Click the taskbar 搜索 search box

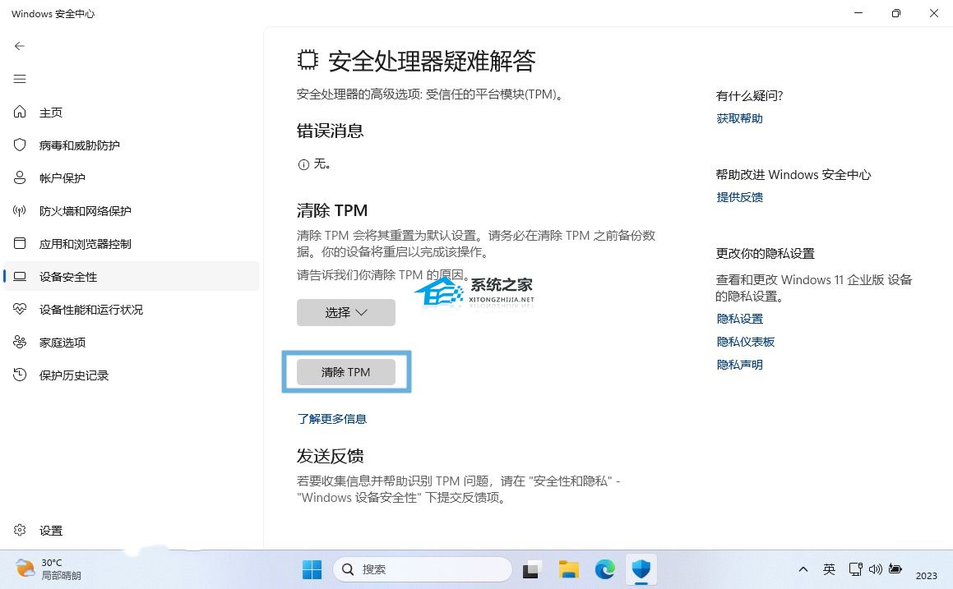422,568
